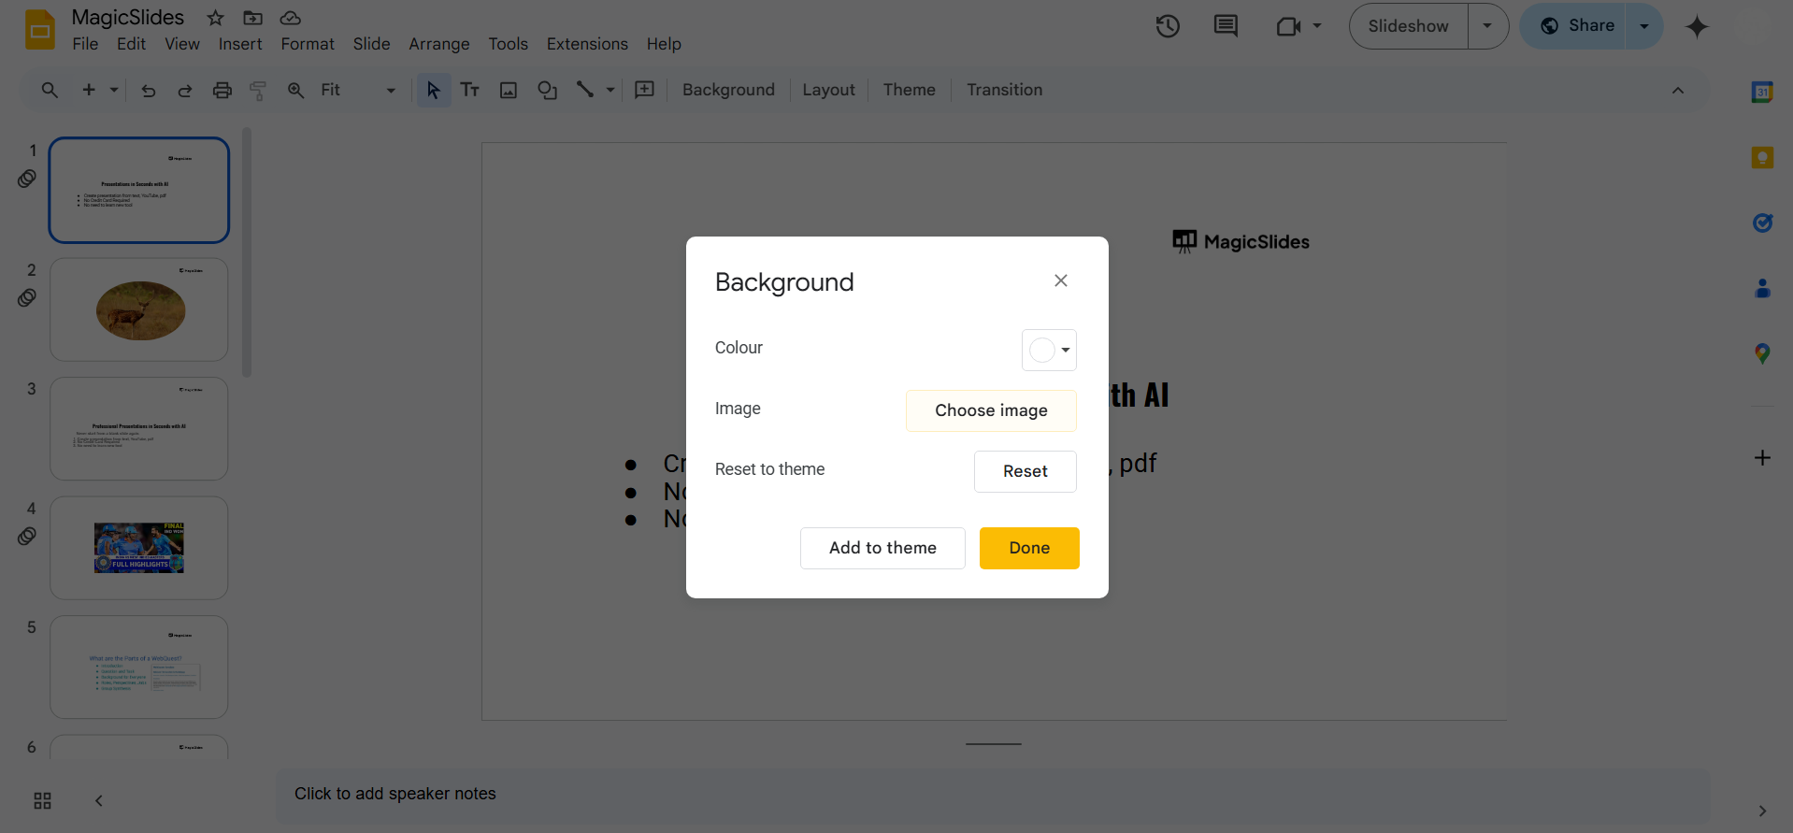Click the print icon
Viewport: 1793px width, 833px height.
tap(222, 90)
